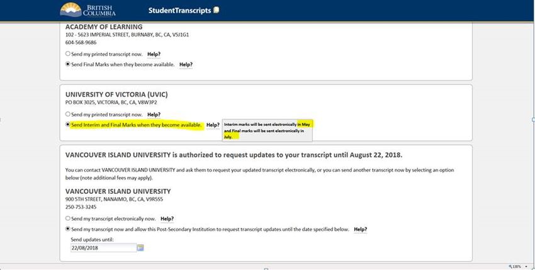Select Academy of Learning Send Final Marks option
This screenshot has height=270, width=535.
pos(68,64)
